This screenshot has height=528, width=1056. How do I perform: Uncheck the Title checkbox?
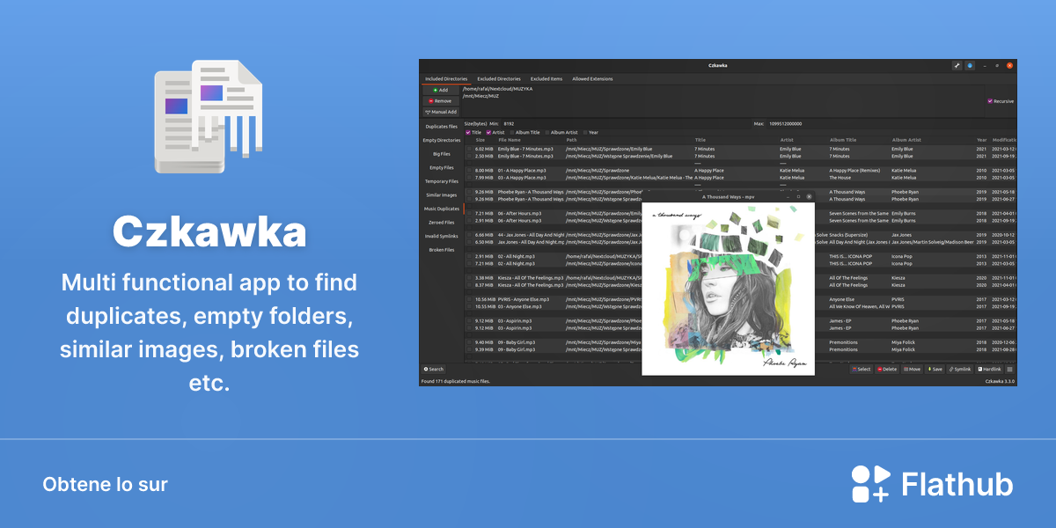(x=468, y=132)
